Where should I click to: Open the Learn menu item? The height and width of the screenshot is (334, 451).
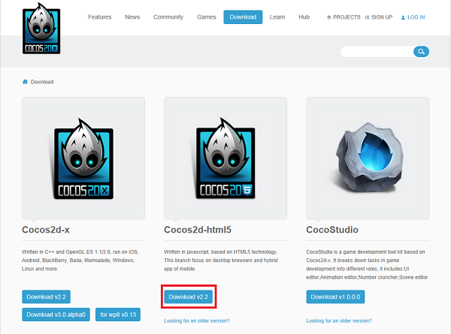tap(277, 17)
